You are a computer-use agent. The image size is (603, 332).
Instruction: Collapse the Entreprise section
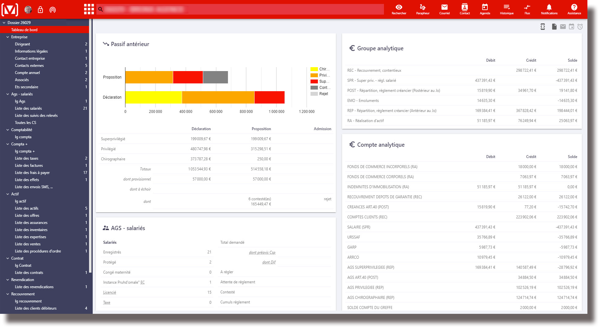click(8, 37)
